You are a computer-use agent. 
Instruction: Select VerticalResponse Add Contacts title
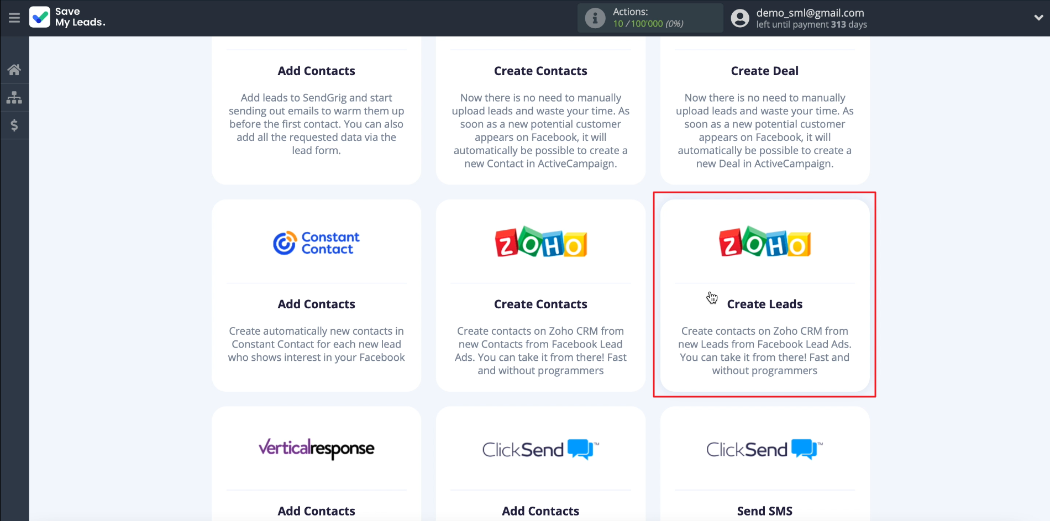[x=316, y=511]
